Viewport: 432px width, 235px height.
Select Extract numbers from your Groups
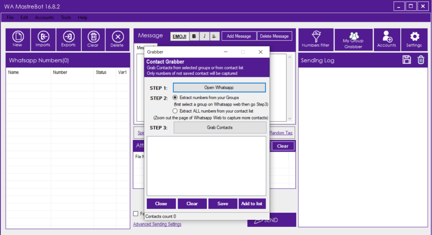point(175,97)
